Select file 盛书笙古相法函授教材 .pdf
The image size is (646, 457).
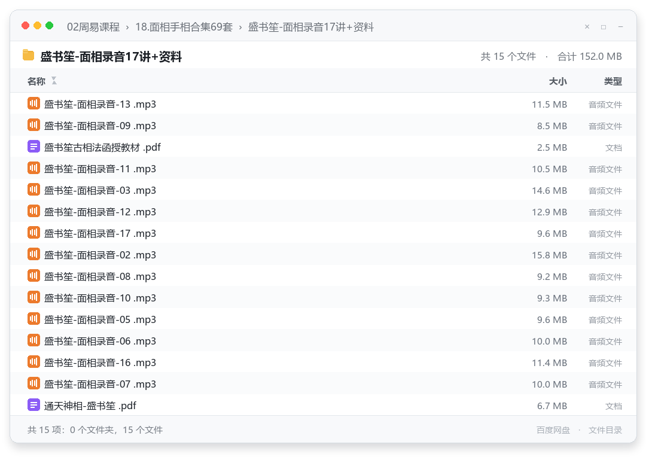pyautogui.click(x=324, y=147)
